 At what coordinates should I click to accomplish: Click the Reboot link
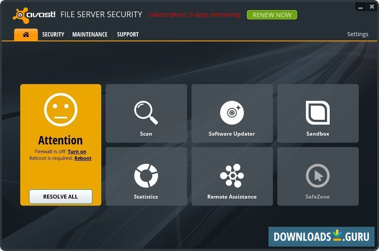(83, 158)
